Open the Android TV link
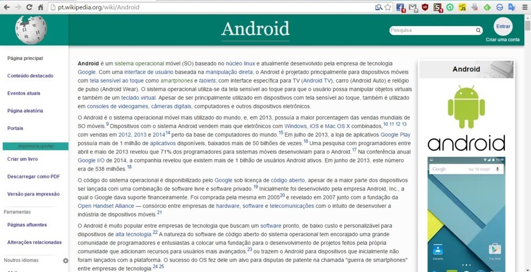 316,80
